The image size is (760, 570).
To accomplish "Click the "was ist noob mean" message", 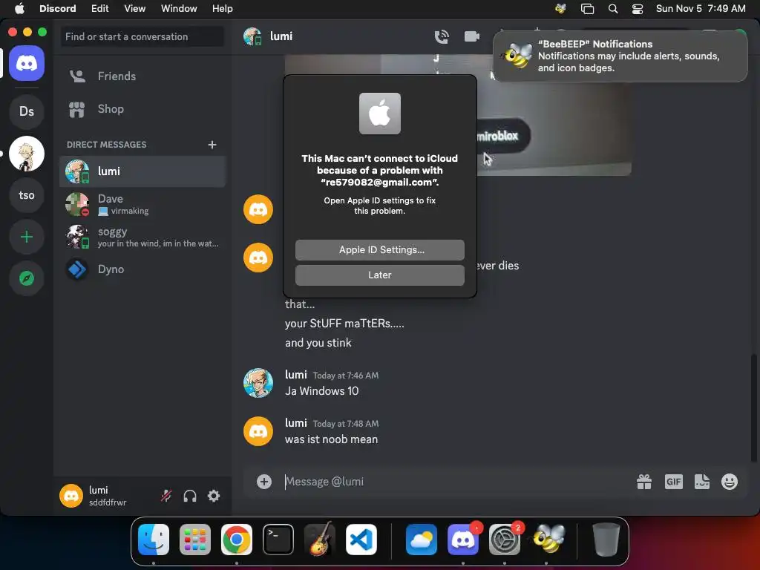I will pyautogui.click(x=331, y=439).
